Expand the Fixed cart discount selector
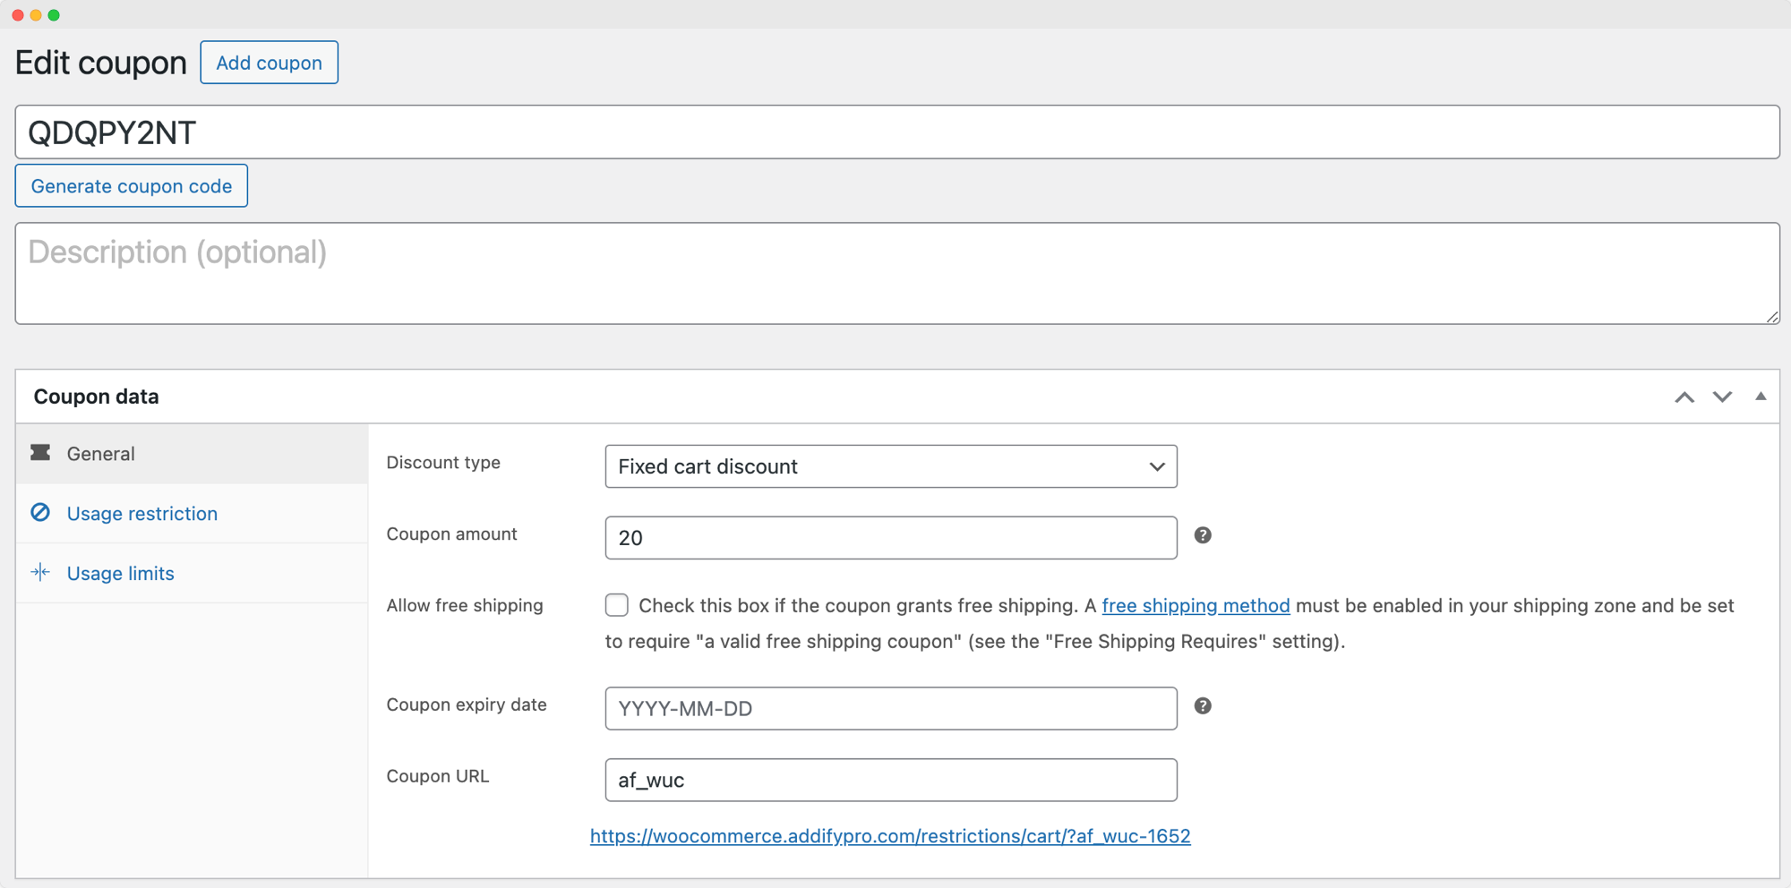This screenshot has height=888, width=1791. [x=1156, y=465]
